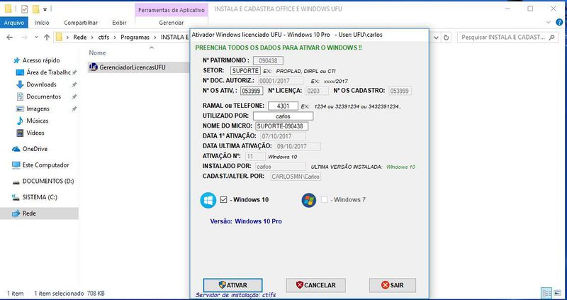Open the Arquivo menu tab

point(14,23)
